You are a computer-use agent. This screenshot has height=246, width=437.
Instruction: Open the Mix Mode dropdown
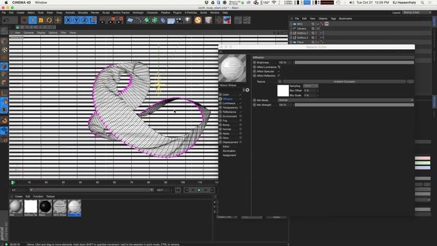coord(346,100)
